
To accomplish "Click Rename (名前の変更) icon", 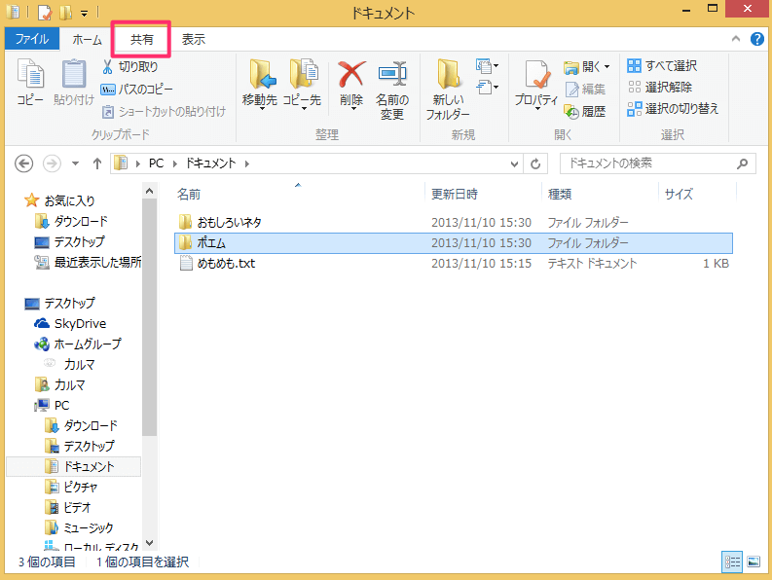I will click(x=392, y=74).
